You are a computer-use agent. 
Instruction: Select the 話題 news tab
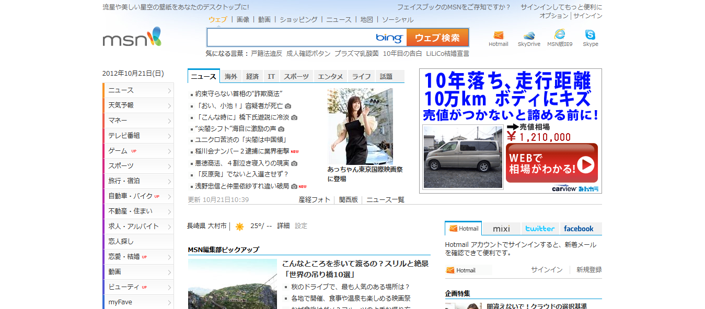coord(390,76)
